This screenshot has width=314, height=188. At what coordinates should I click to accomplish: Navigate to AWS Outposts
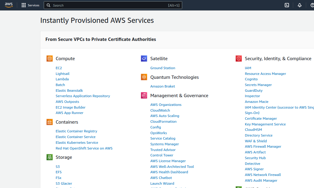[x=67, y=102]
